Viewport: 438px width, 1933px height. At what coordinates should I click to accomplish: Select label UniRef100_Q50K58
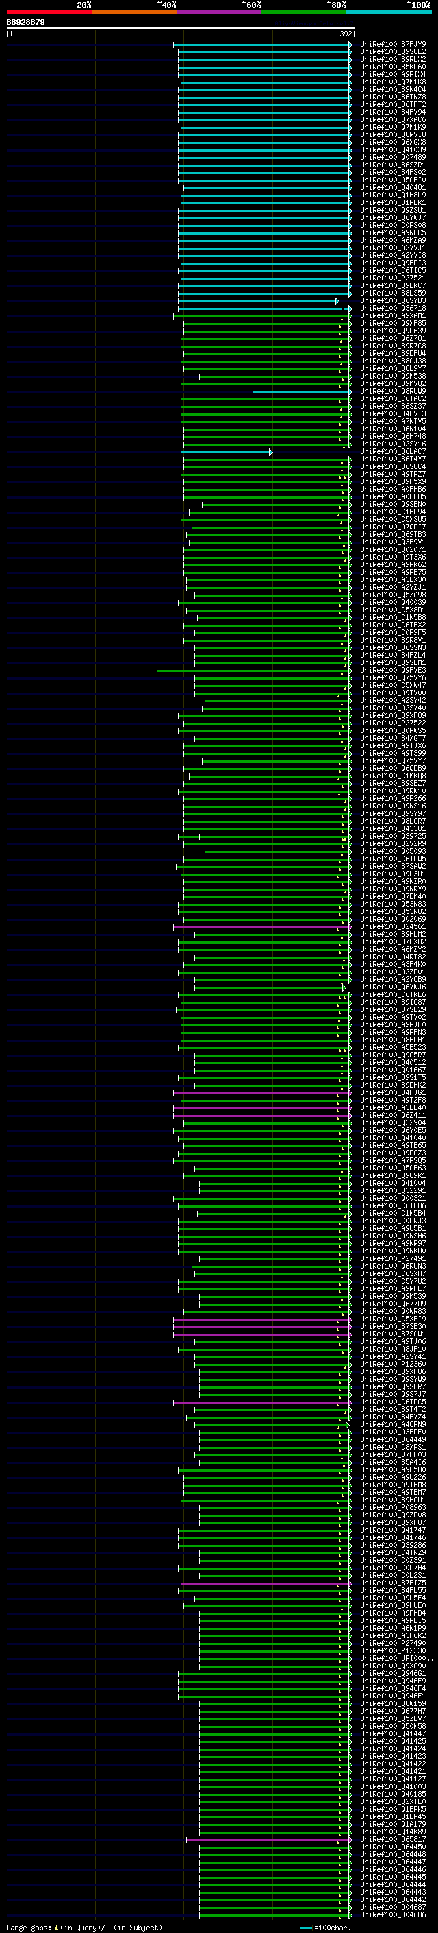(x=392, y=1727)
